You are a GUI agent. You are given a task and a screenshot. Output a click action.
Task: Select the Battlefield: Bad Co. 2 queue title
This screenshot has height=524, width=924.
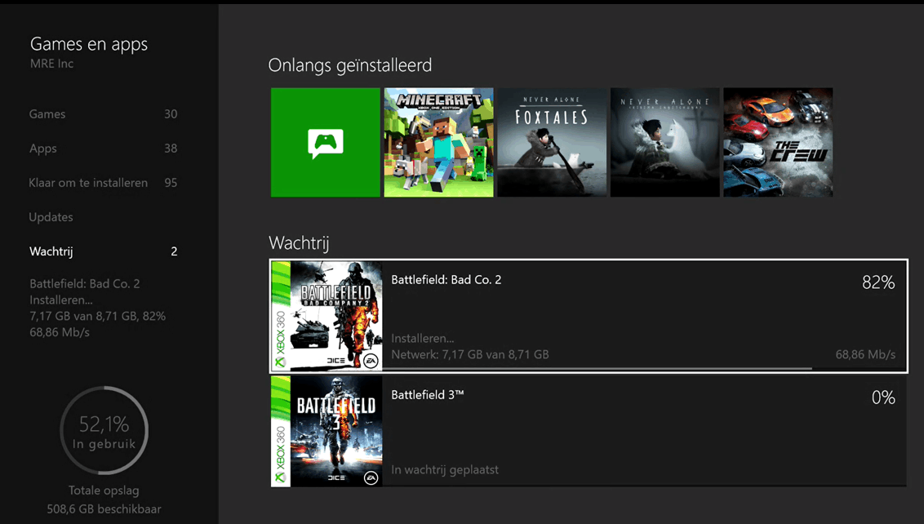[446, 280]
